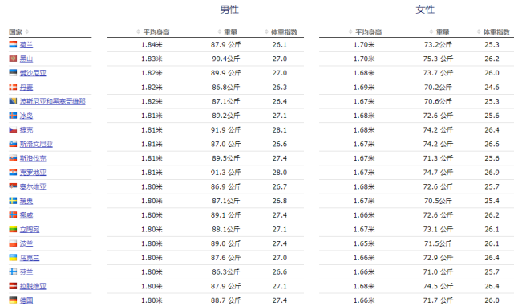
Task: Click the Denmark flag beside 丹麦
Action: click(x=13, y=87)
